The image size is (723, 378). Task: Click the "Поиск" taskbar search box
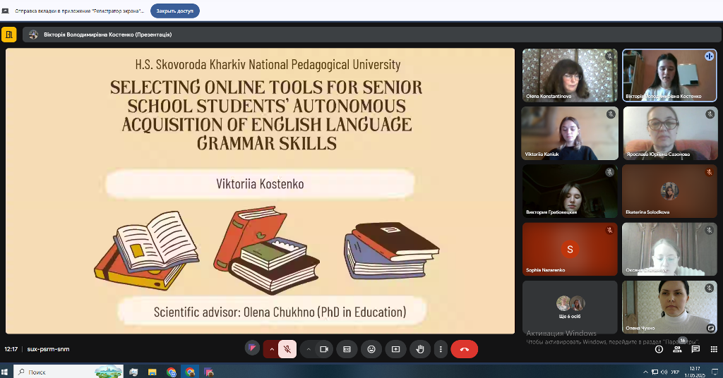pos(68,372)
